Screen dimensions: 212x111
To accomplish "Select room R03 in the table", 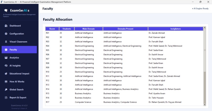I will [124, 42].
